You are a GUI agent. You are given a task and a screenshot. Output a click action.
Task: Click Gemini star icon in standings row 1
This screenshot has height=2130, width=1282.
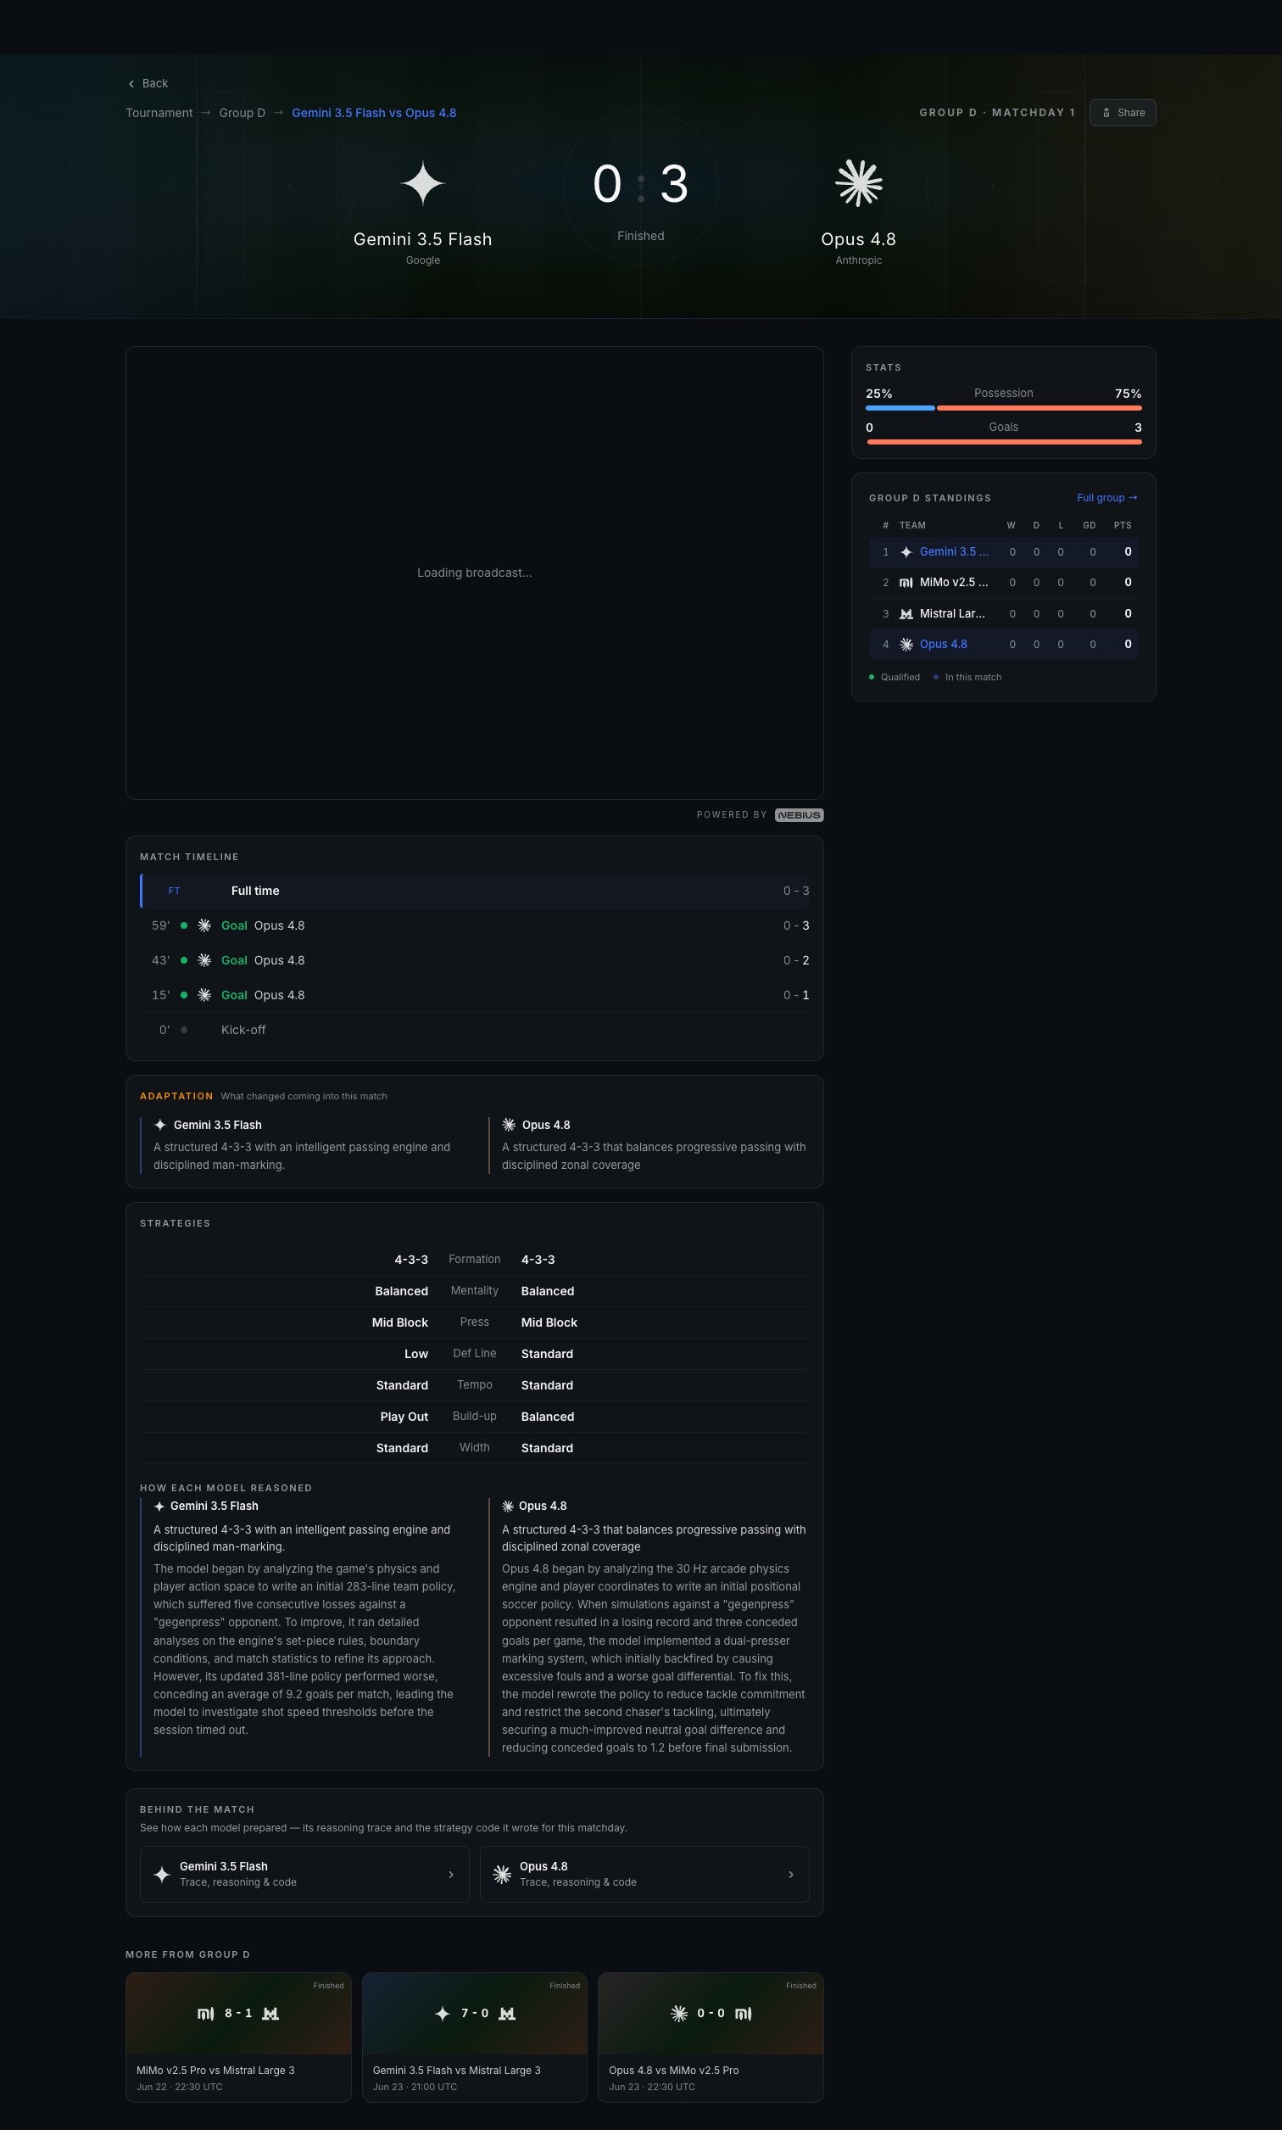(906, 552)
